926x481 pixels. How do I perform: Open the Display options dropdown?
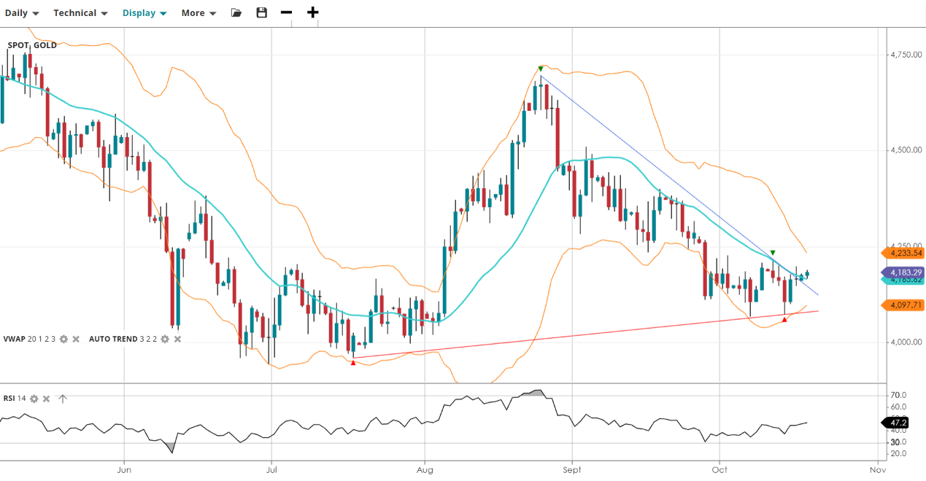point(144,12)
